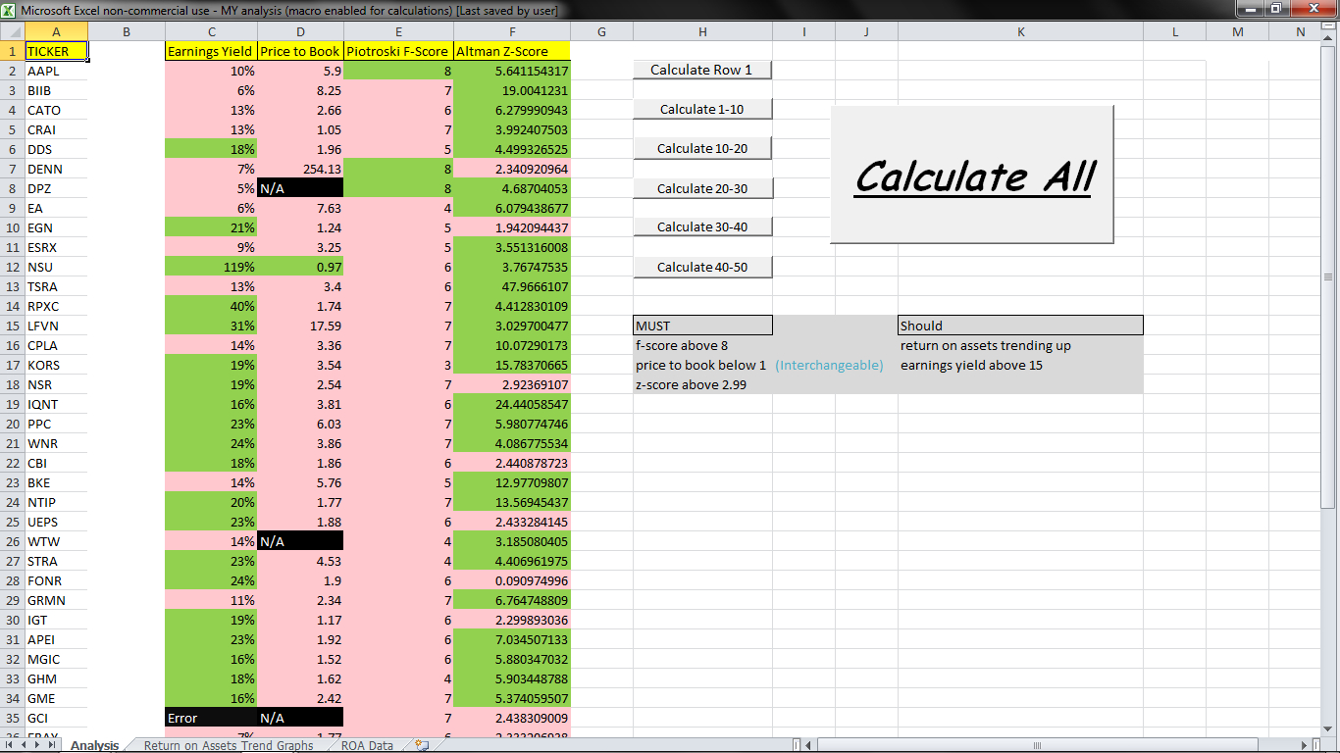Select column K header
Image resolution: width=1340 pixels, height=753 pixels.
(1020, 32)
